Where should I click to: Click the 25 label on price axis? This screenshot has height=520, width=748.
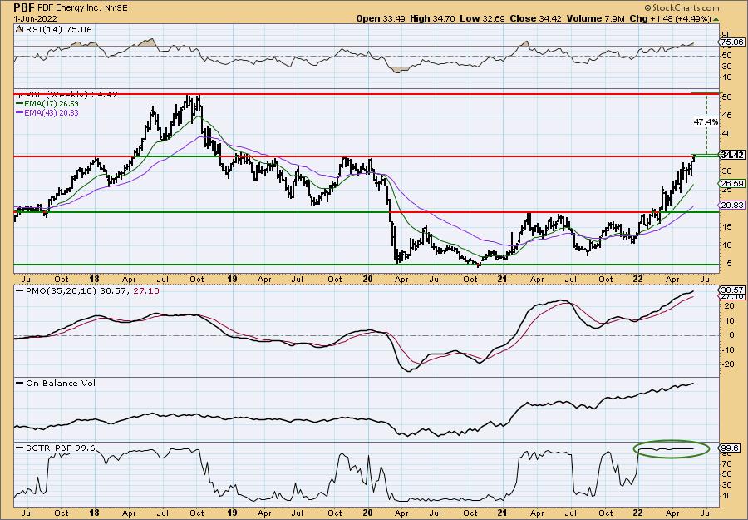point(727,190)
